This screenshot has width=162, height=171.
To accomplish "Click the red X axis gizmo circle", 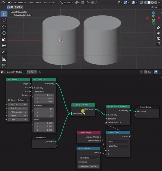I will 159,18.
